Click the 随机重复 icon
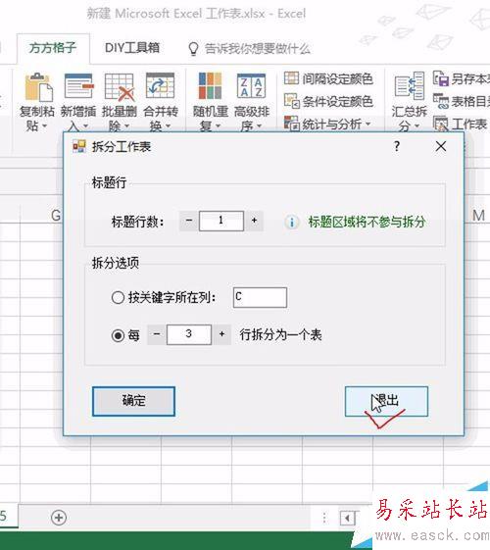490x550 pixels. click(x=210, y=86)
